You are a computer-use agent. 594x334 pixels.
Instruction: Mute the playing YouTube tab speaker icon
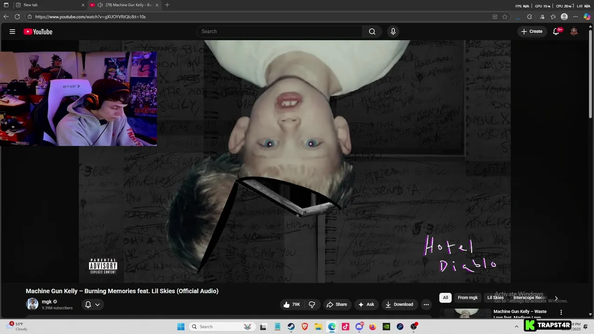(100, 5)
